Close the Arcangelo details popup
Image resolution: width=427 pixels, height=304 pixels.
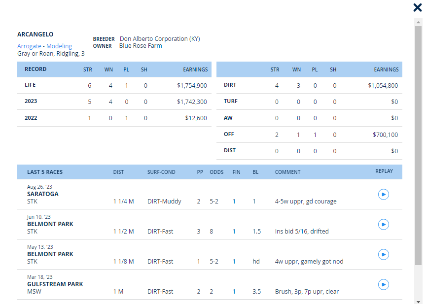(x=418, y=7)
